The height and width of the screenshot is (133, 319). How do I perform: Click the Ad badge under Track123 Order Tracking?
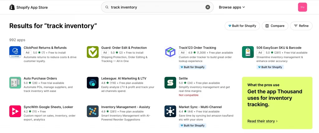tap(183, 53)
